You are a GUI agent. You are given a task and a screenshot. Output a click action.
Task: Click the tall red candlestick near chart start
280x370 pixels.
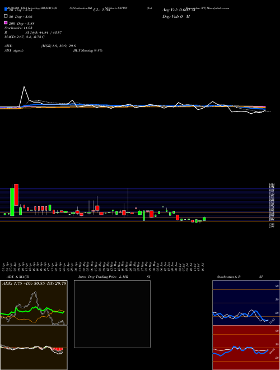(16, 195)
